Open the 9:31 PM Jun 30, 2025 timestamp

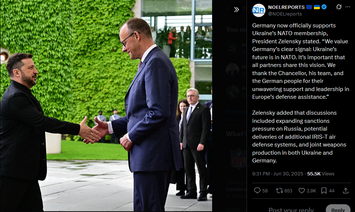pyautogui.click(x=278, y=174)
